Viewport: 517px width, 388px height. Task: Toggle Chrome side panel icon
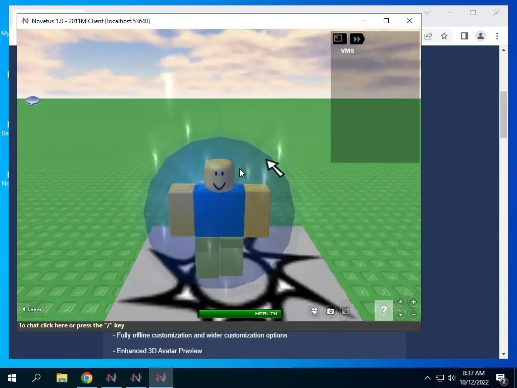(x=464, y=36)
